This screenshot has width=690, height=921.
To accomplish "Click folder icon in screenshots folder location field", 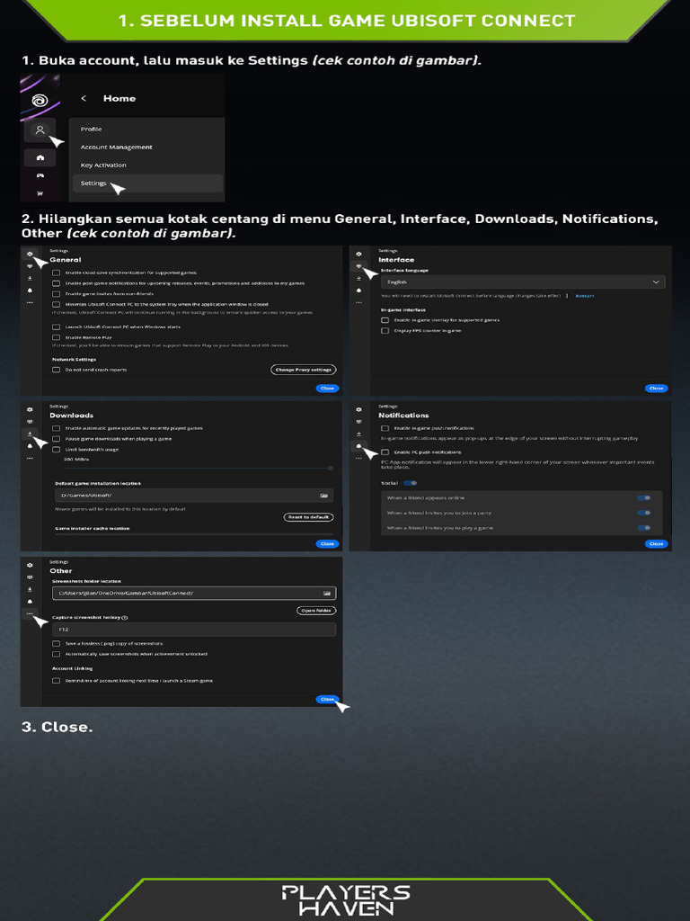I will pyautogui.click(x=327, y=594).
